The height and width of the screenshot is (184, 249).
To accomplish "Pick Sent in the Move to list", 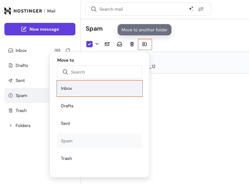I will coord(99,123).
